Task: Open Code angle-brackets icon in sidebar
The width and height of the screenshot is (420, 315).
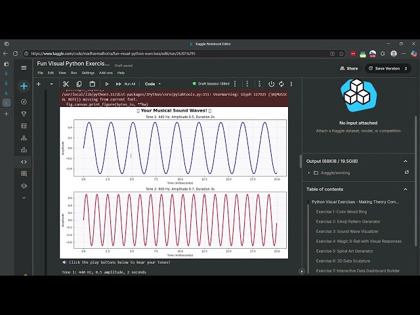Action: click(x=24, y=162)
